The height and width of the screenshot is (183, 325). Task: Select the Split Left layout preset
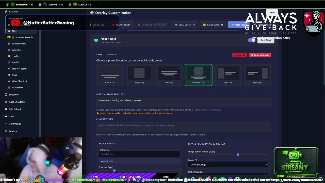pos(228,75)
